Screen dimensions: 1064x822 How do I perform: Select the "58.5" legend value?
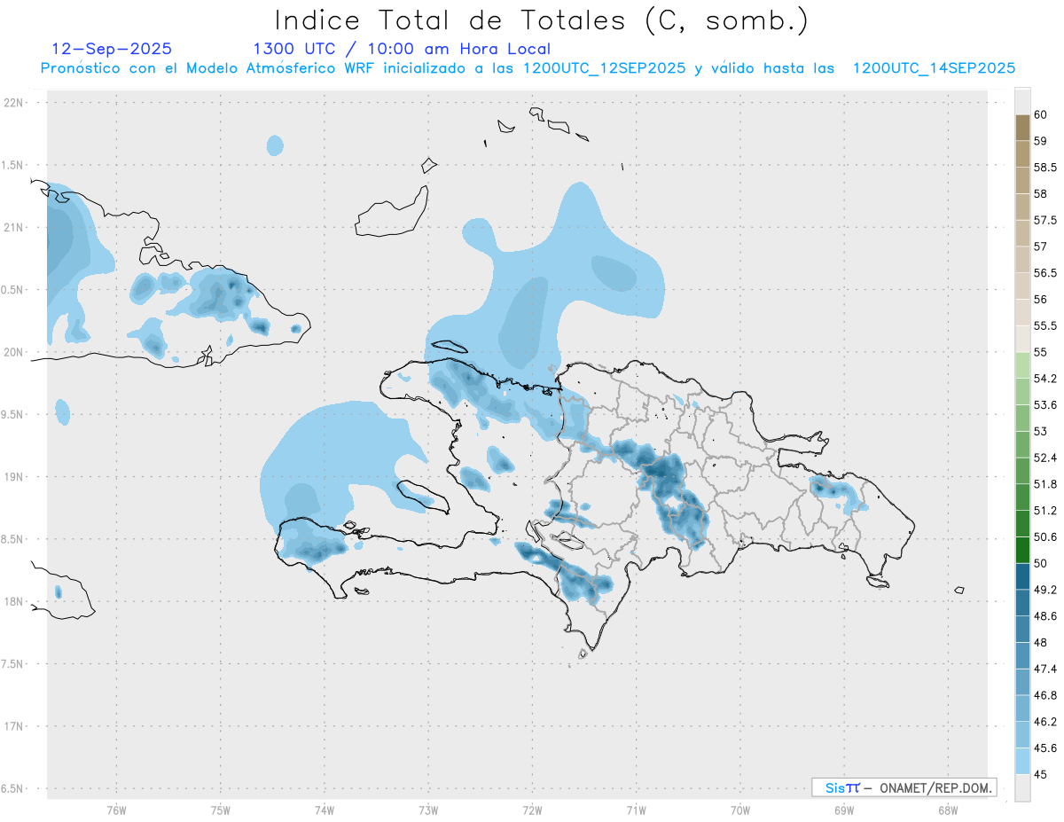1044,168
